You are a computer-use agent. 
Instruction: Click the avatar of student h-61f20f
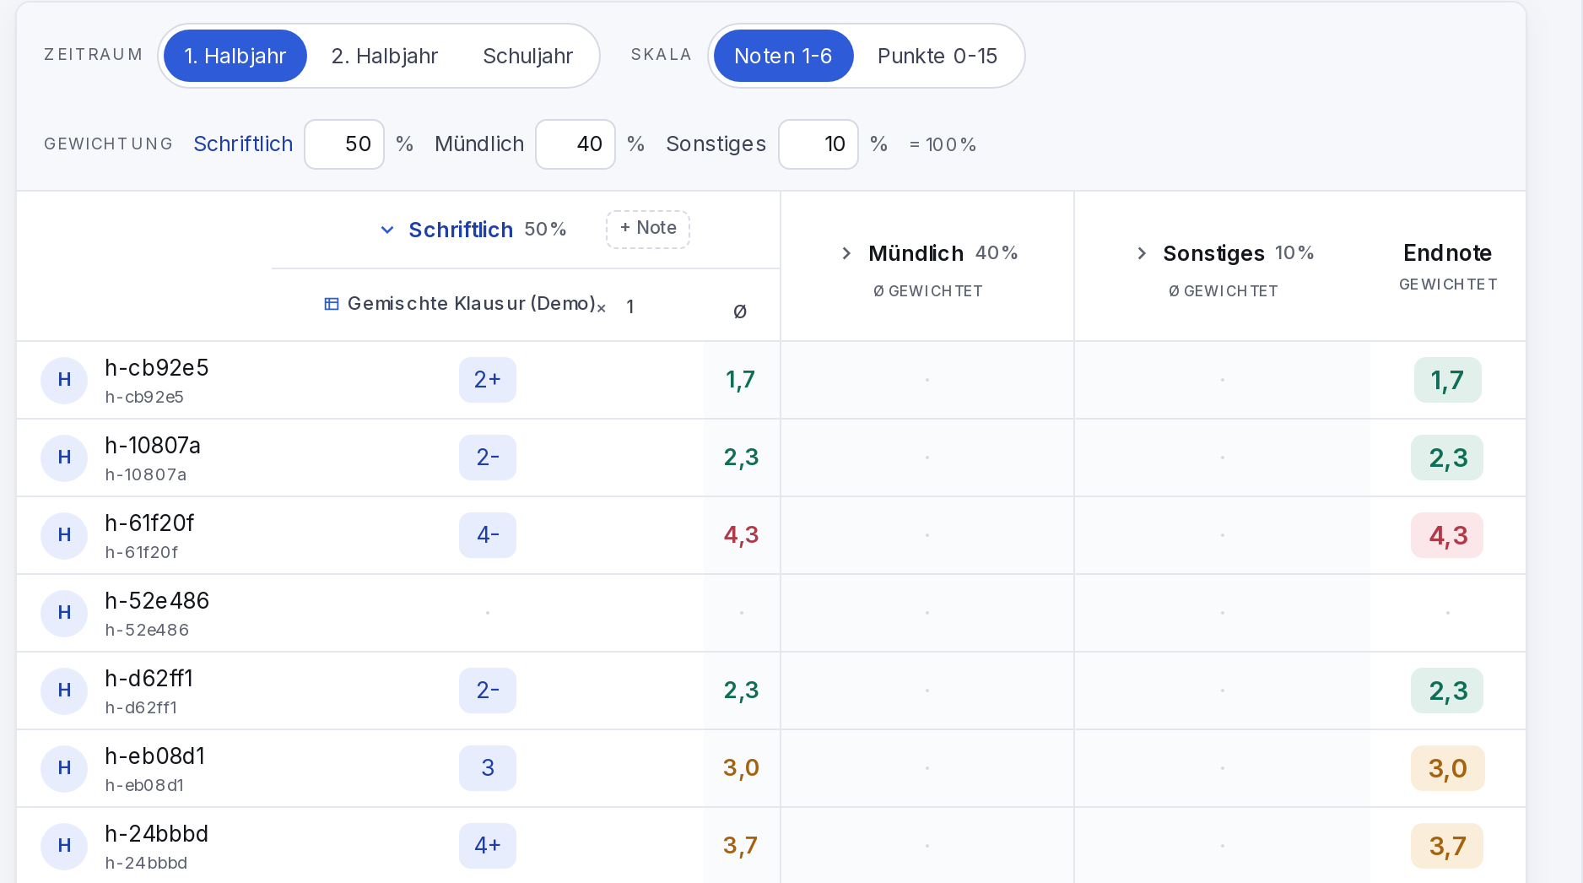coord(64,535)
